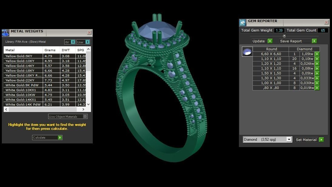Click green arrow beside 0,033tw row

317,78
